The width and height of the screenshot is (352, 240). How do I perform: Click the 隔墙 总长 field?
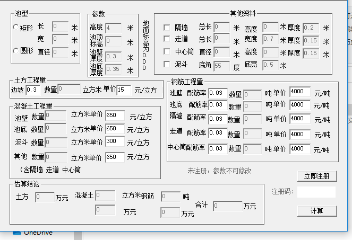[222, 27]
